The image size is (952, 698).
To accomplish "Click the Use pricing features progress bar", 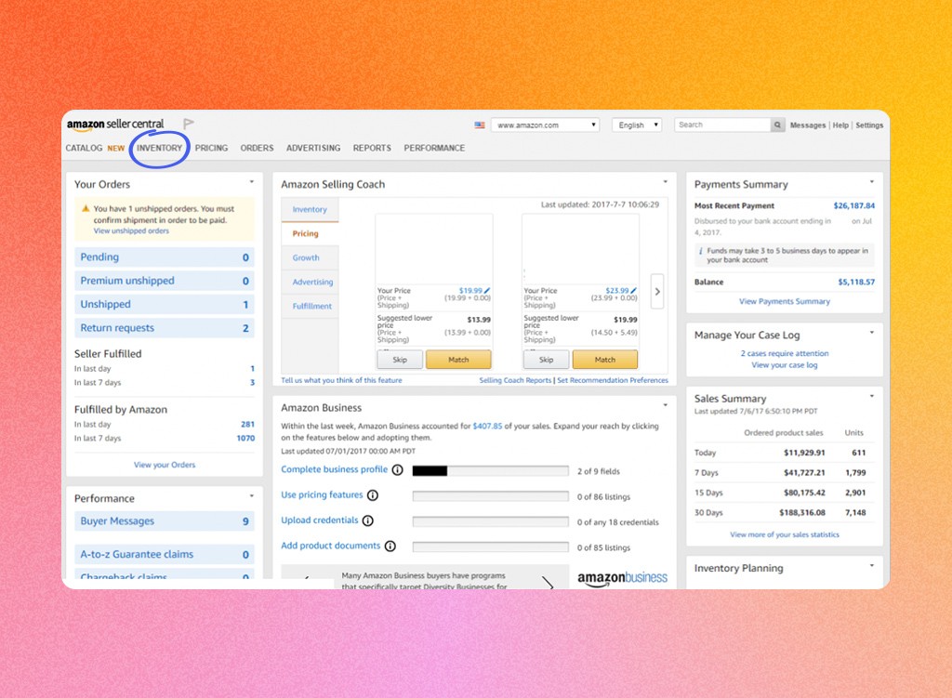I will (x=491, y=496).
